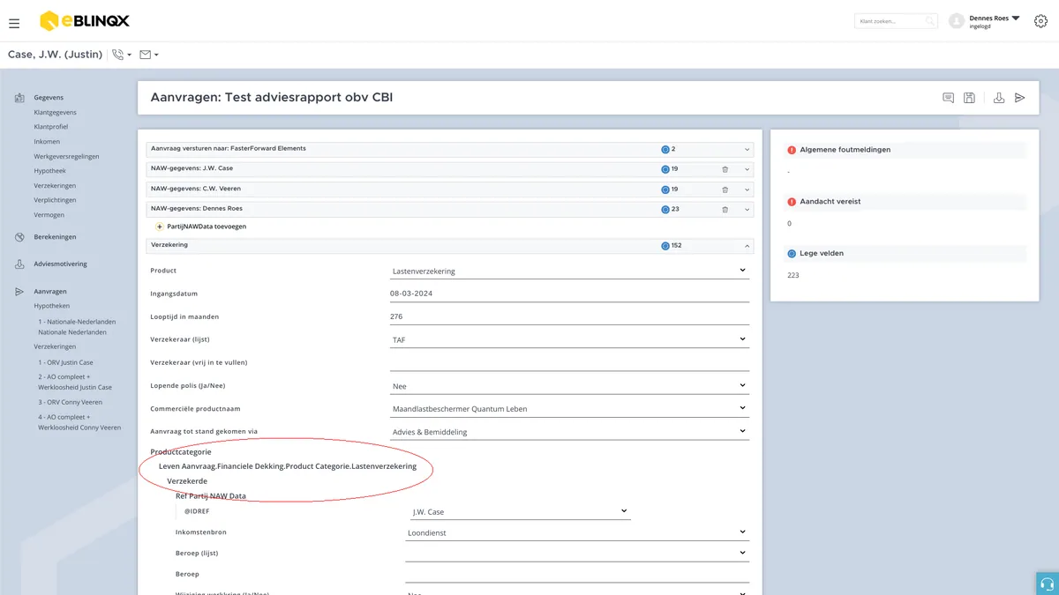
Task: Click the plus icon beside PartijNAWData toevoegen
Action: (160, 227)
